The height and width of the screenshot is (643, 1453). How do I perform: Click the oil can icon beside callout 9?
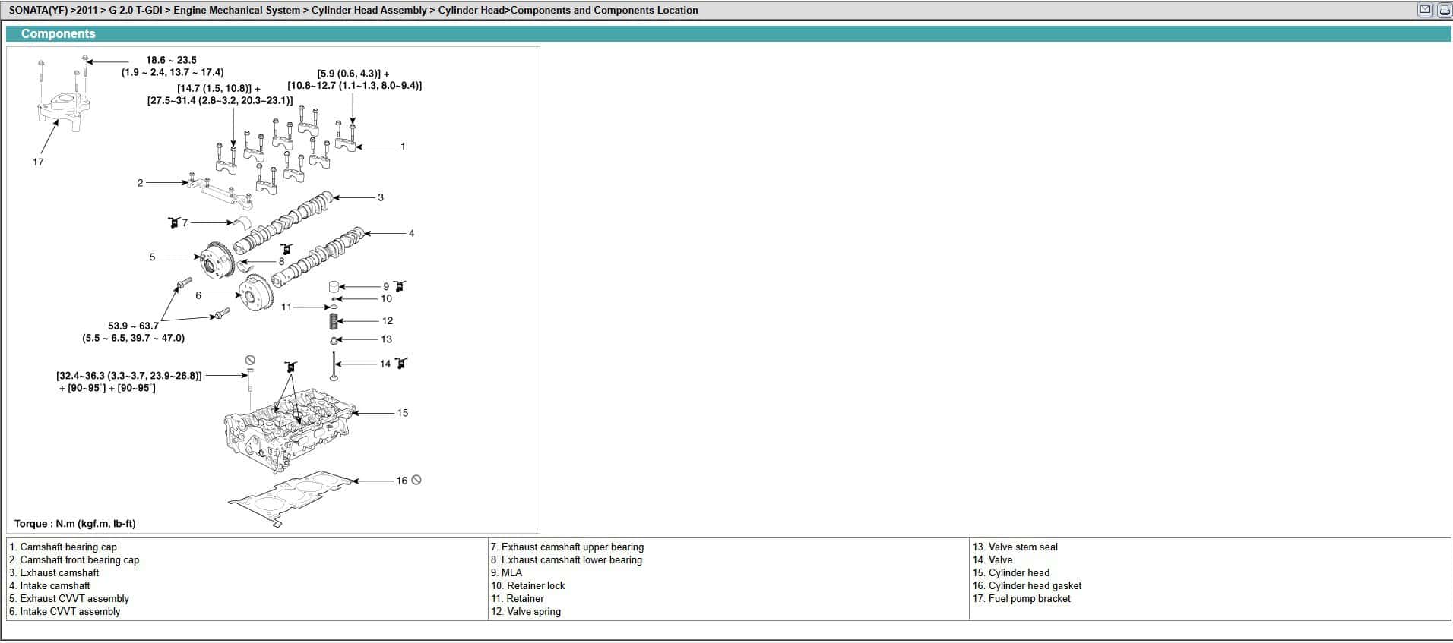click(400, 286)
